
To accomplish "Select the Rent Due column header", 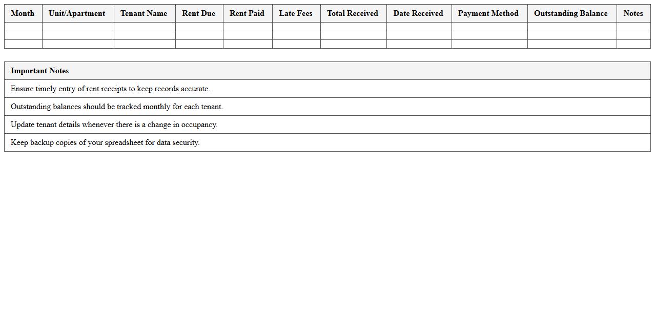I will 199,13.
